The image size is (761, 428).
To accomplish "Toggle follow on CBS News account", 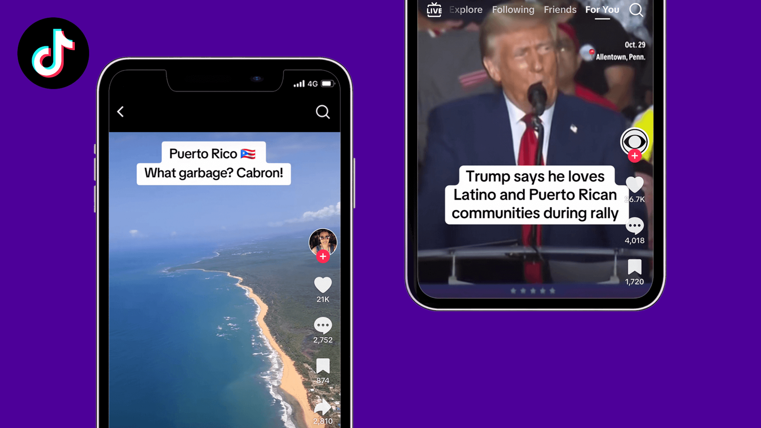I will tap(635, 156).
